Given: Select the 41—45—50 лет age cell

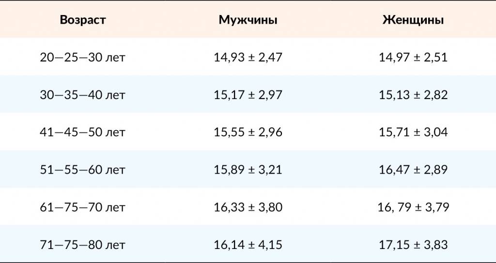Looking at the screenshot, I should click(x=83, y=132).
